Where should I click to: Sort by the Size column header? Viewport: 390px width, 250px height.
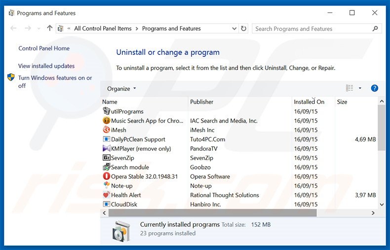(356, 102)
